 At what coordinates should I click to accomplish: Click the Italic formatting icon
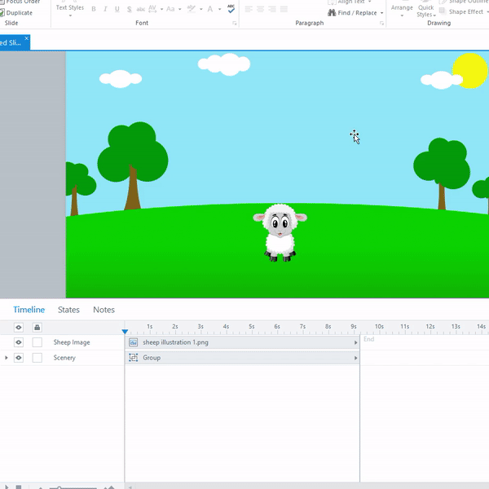pos(105,10)
